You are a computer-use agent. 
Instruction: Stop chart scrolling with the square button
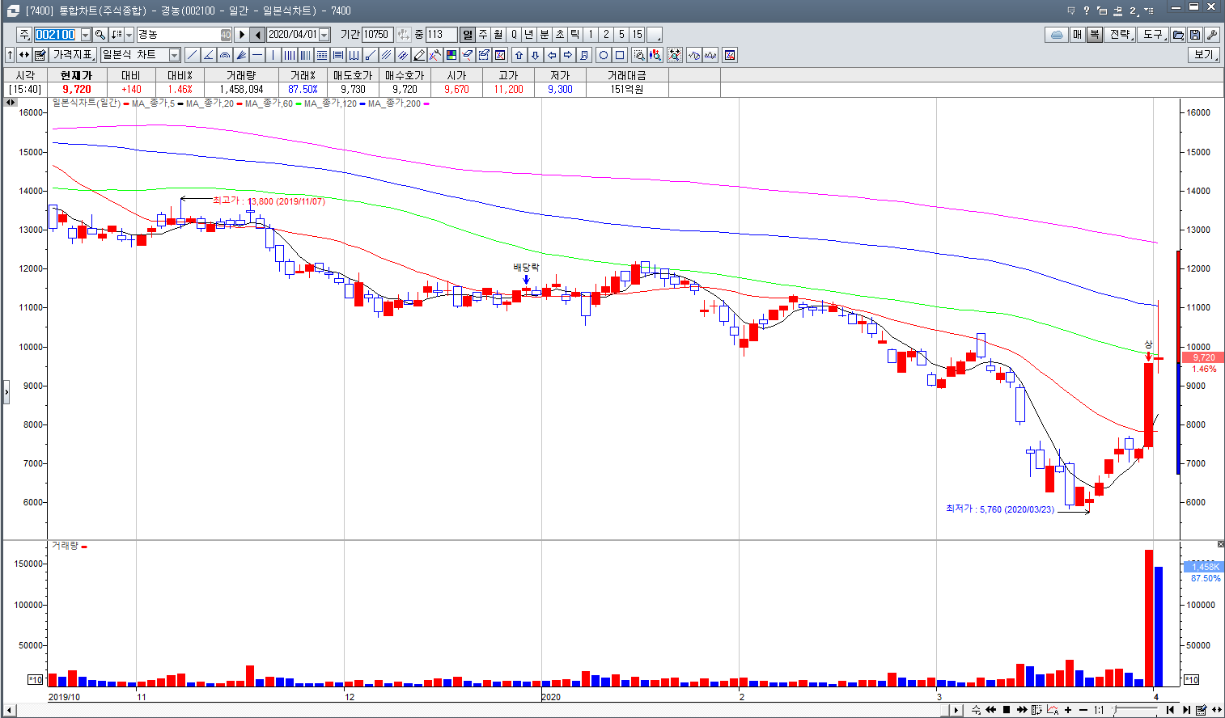(x=1007, y=710)
